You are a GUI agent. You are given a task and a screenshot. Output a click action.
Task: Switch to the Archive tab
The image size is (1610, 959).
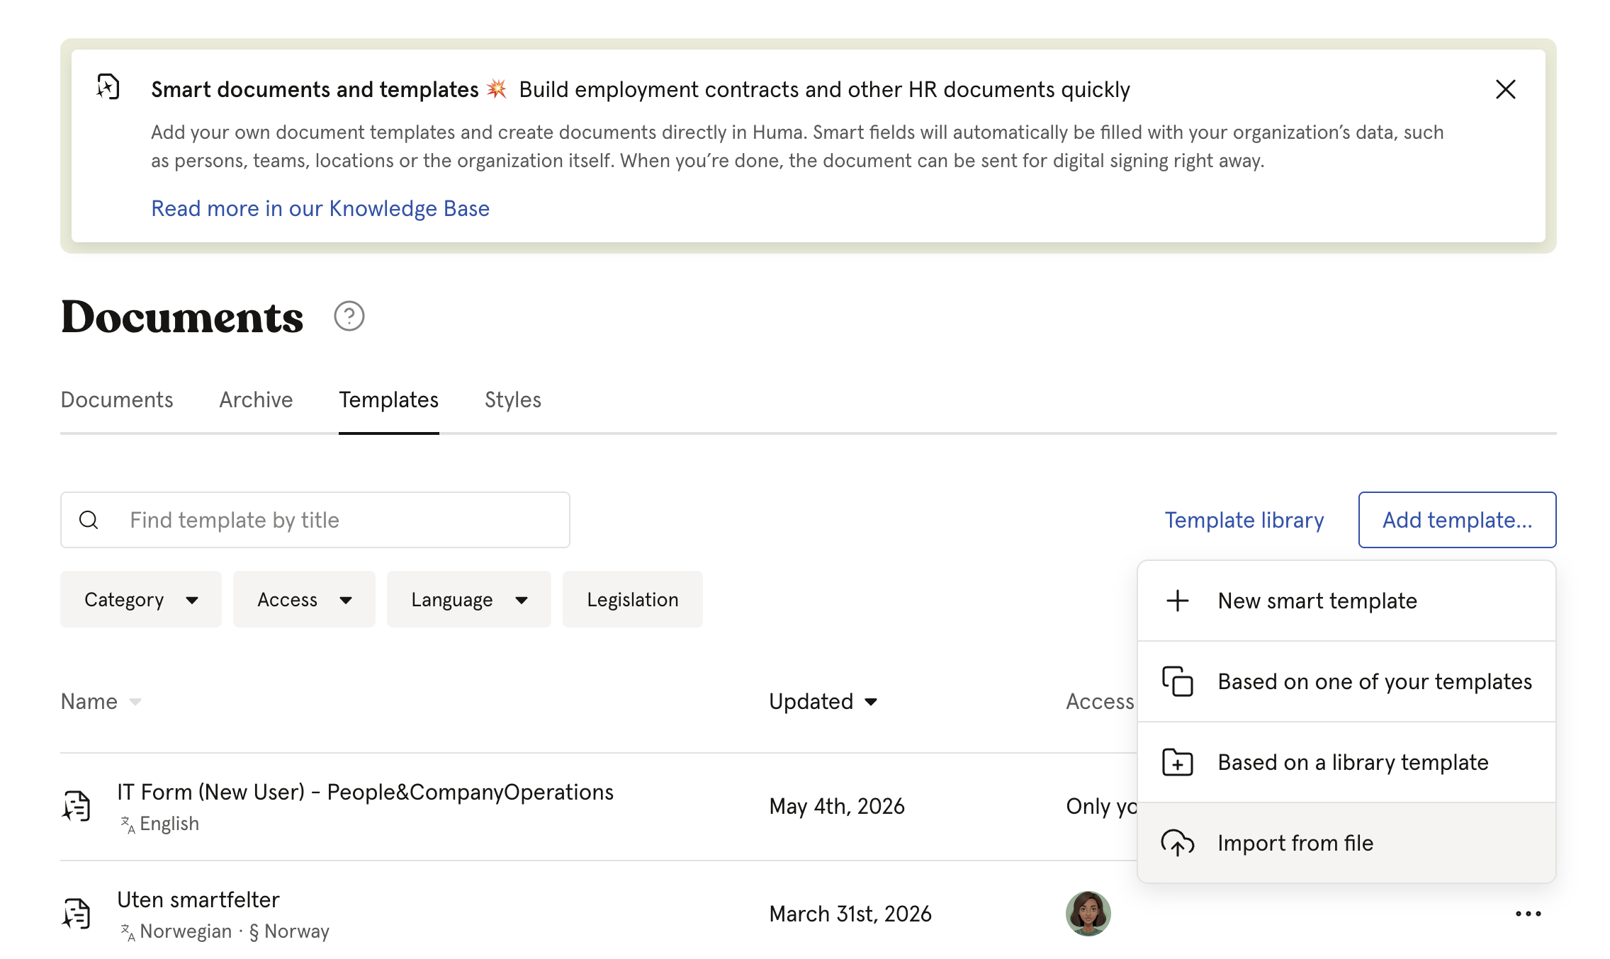tap(256, 399)
